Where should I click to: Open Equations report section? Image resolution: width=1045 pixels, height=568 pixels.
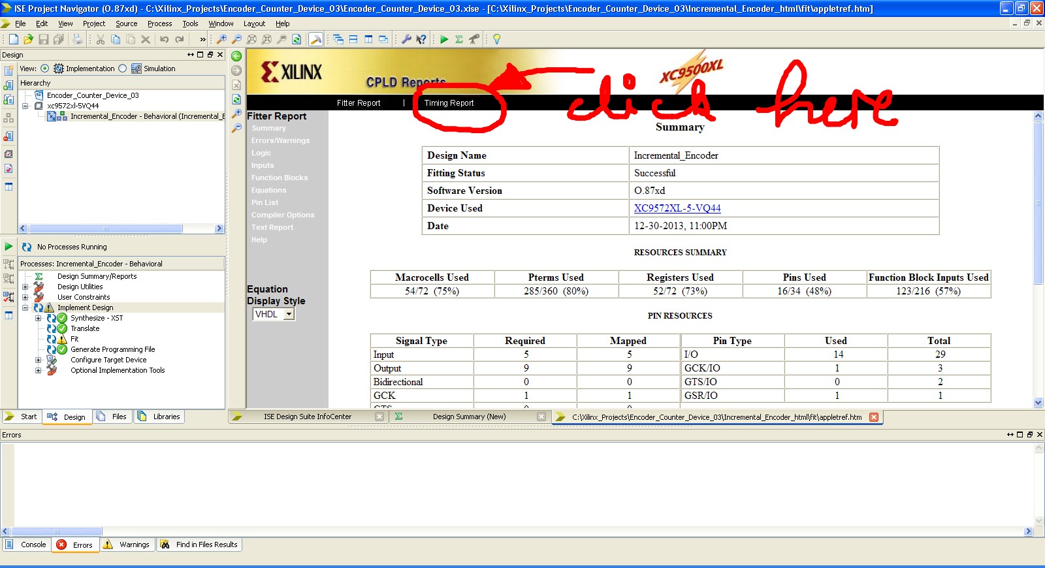268,190
